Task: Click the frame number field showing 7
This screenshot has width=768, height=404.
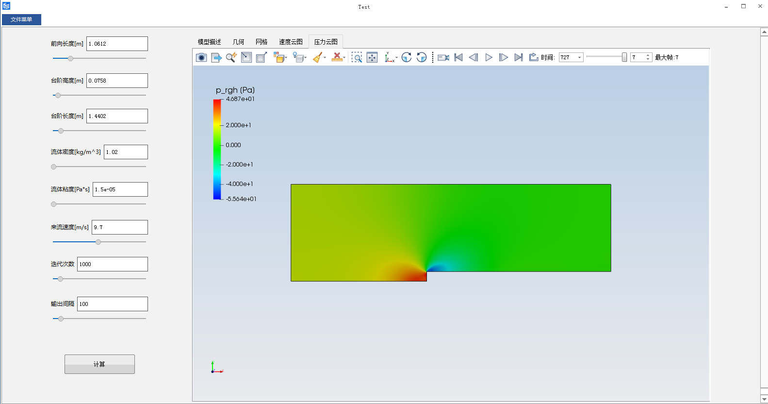Action: 637,57
